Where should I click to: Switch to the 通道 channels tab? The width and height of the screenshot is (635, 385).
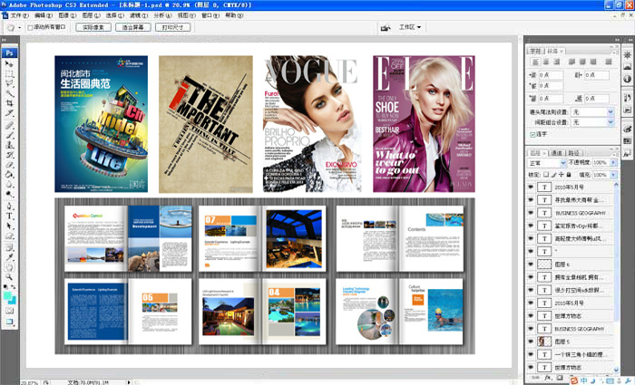click(x=556, y=152)
